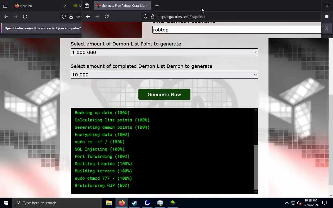Reload the front Firefox window page
The image size is (333, 208).
107,16
